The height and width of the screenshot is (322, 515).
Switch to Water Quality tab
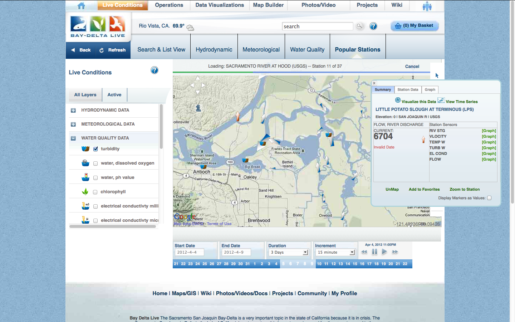coord(307,50)
